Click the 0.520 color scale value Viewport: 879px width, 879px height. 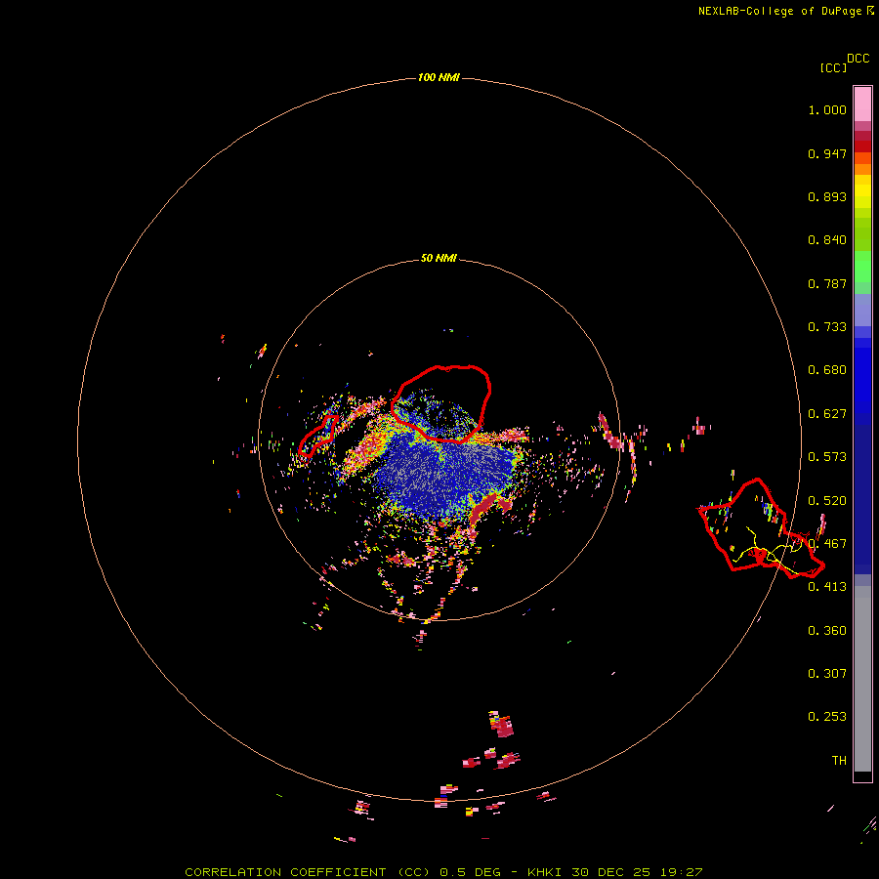[x=827, y=501]
